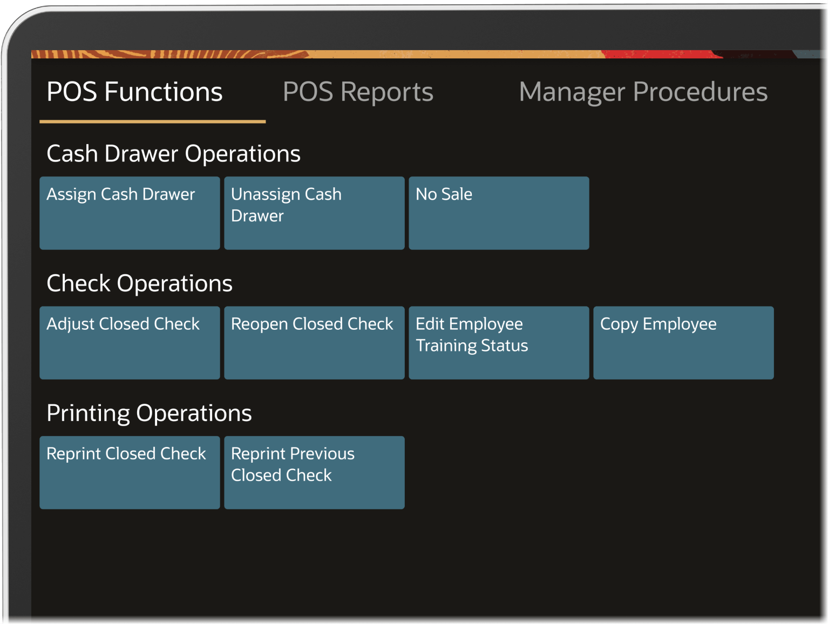Click the Cash Drawer Operations heading

point(173,154)
